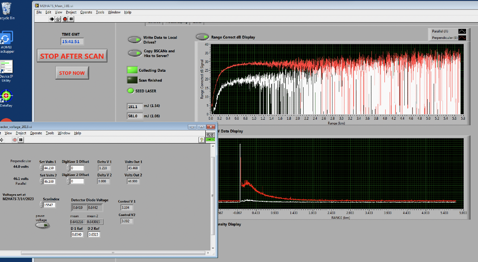Viewport: 478px width, 262px height.
Task: Click the Run Continuously toolbar icon
Action: (x=58, y=19)
